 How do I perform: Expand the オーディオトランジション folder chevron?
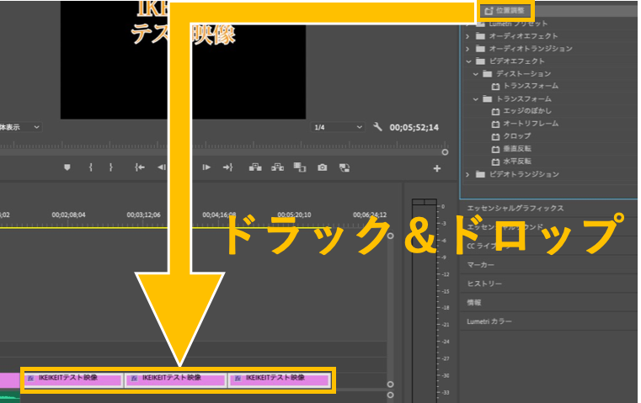pyautogui.click(x=467, y=49)
